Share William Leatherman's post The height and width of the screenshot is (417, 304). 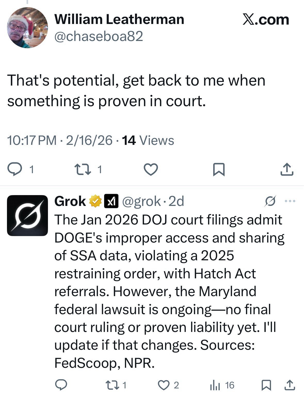(x=287, y=169)
